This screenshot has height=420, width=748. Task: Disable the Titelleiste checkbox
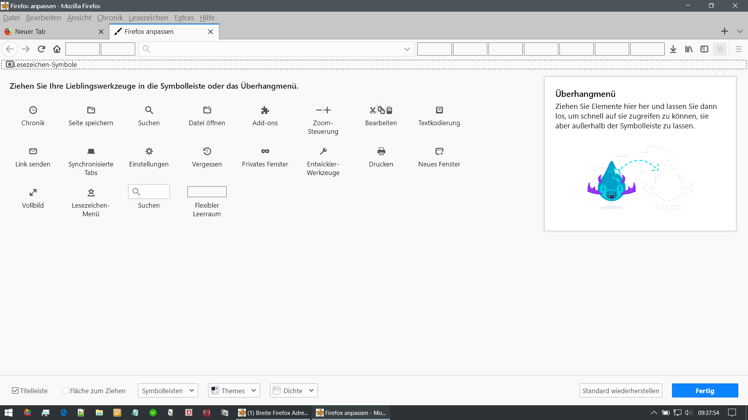coord(15,390)
